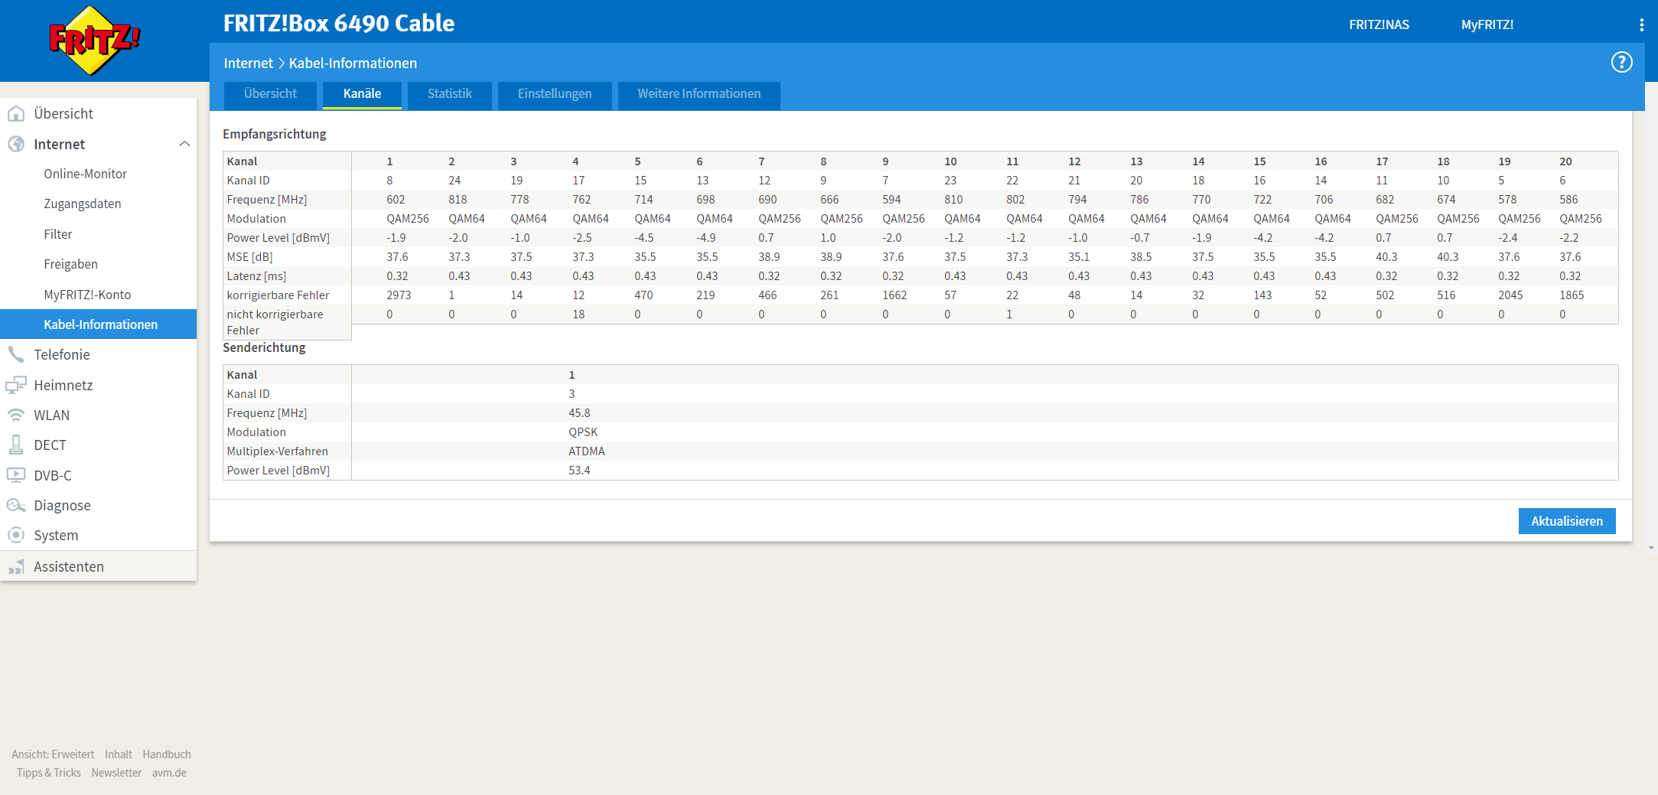Click the DVB-C television icon
The height and width of the screenshot is (795, 1658).
(x=16, y=475)
